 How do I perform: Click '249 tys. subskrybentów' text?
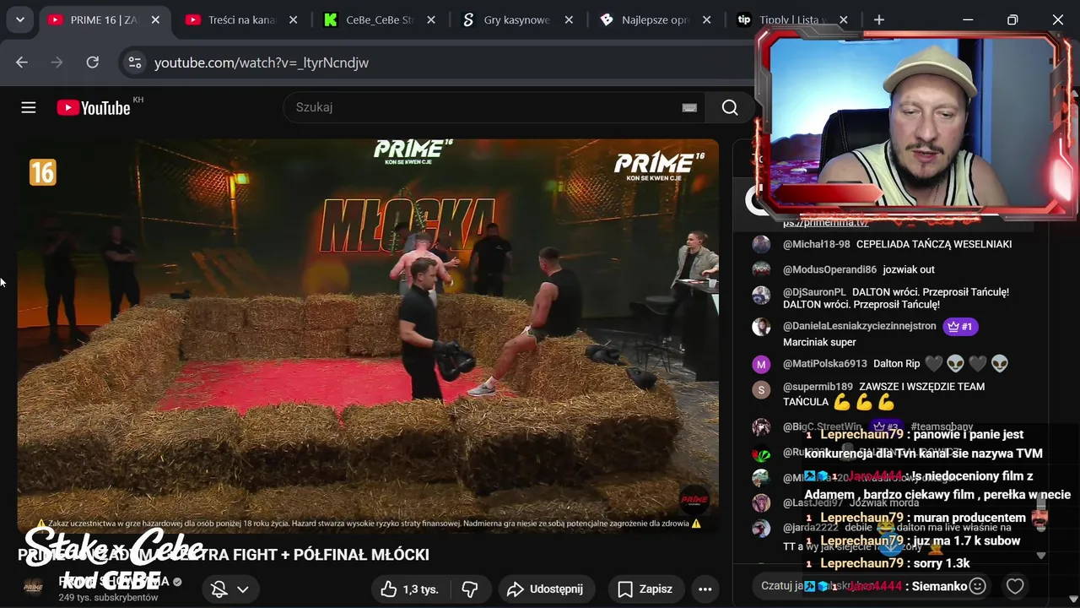tap(108, 597)
